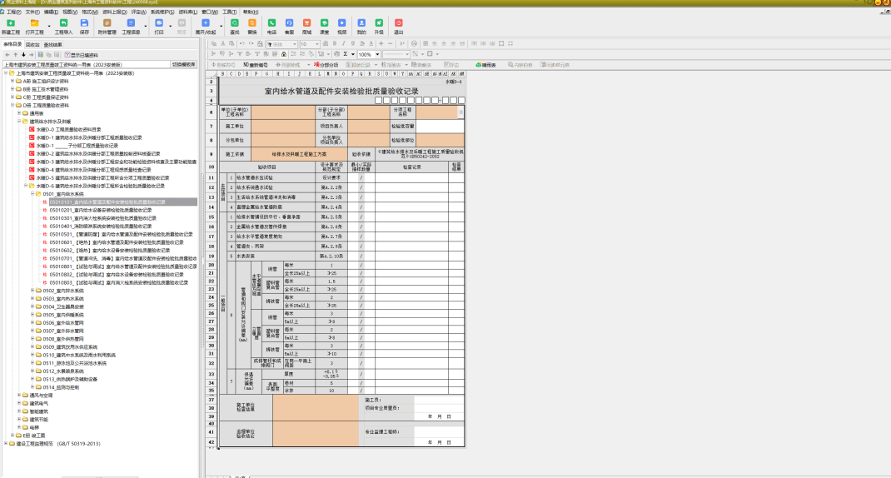
Task: Select 水暖D-0 工程质量验收资料目录
Action: [x=69, y=130]
